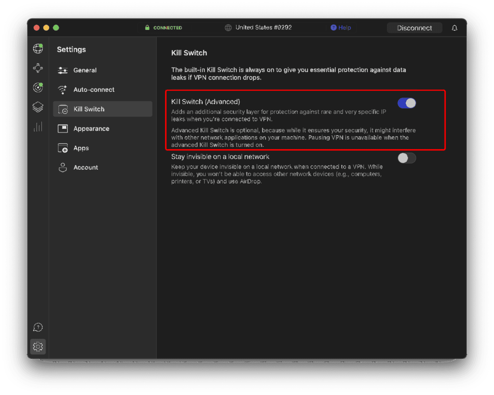
Task: Open Threat Protection from the sidebar
Action: click(38, 88)
